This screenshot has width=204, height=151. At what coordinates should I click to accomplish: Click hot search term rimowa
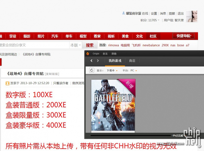pos(114,45)
